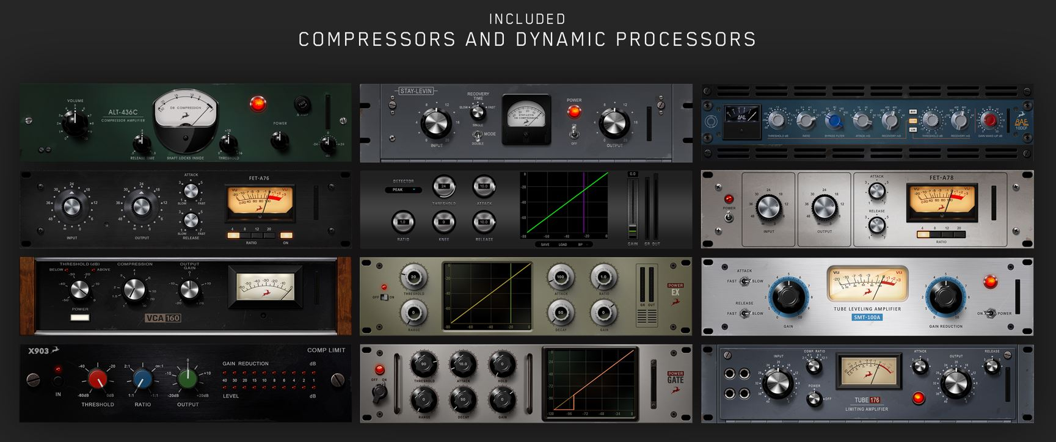Click the SMT-100A Gain Reduction knob
The width and height of the screenshot is (1056, 442).
(x=945, y=297)
